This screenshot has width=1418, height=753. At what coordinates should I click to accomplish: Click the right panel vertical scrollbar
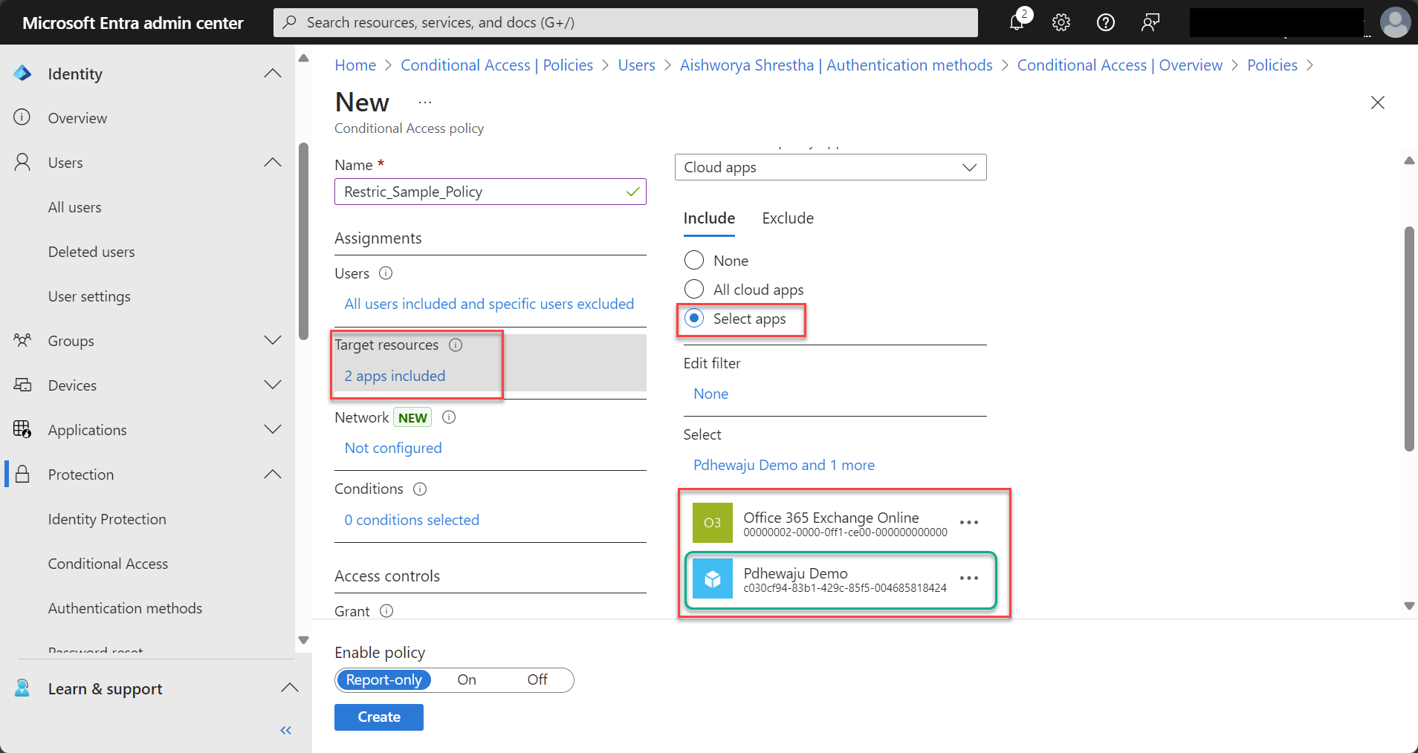coord(1409,339)
